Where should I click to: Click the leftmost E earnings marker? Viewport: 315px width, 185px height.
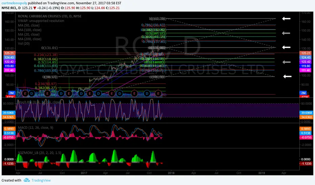25,93
